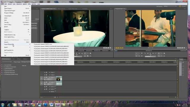Choose Import... from File menu
The image size is (190, 107).
(16, 42)
